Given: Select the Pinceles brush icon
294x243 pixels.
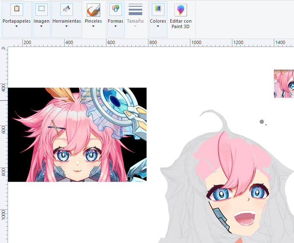Looking at the screenshot, I should click(94, 10).
